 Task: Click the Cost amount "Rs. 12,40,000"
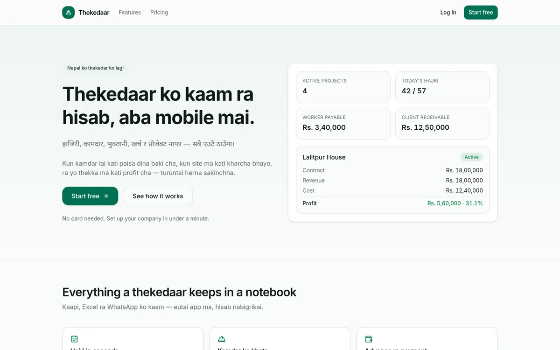pos(464,190)
